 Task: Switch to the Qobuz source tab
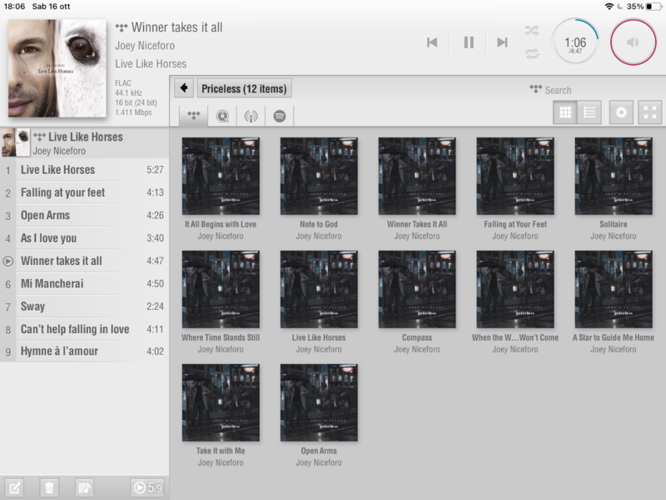coord(222,116)
